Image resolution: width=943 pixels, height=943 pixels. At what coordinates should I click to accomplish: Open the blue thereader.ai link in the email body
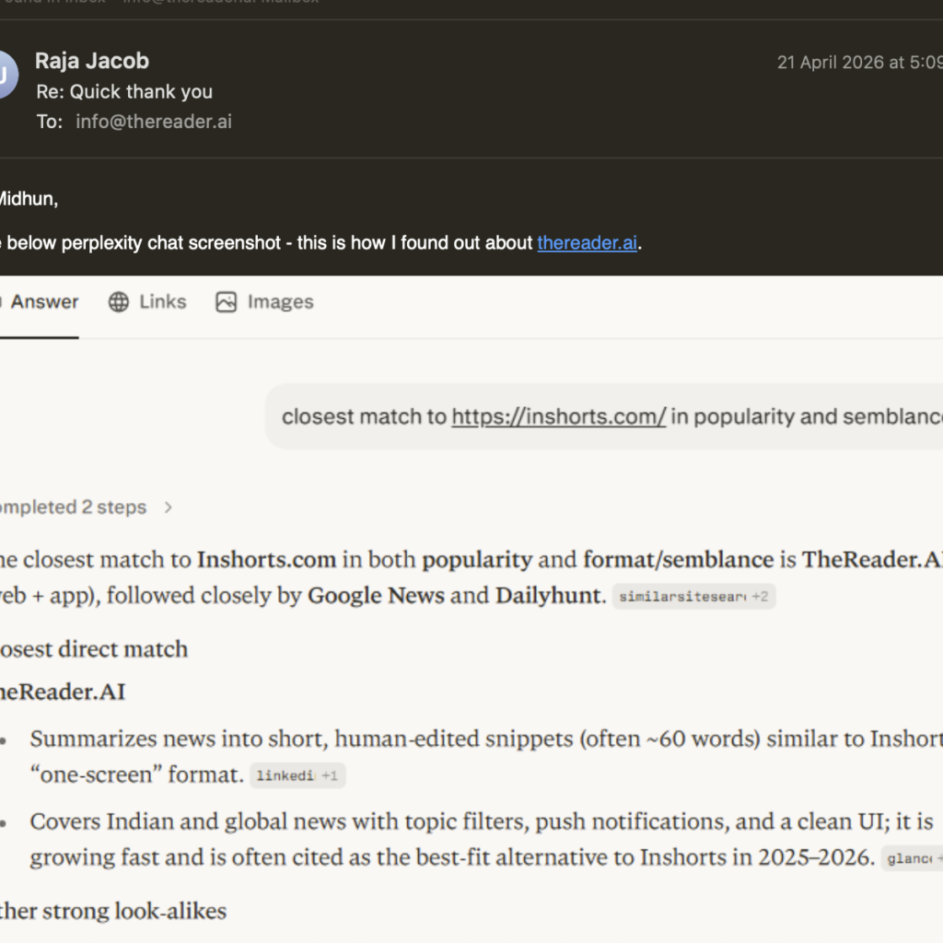[x=587, y=243]
